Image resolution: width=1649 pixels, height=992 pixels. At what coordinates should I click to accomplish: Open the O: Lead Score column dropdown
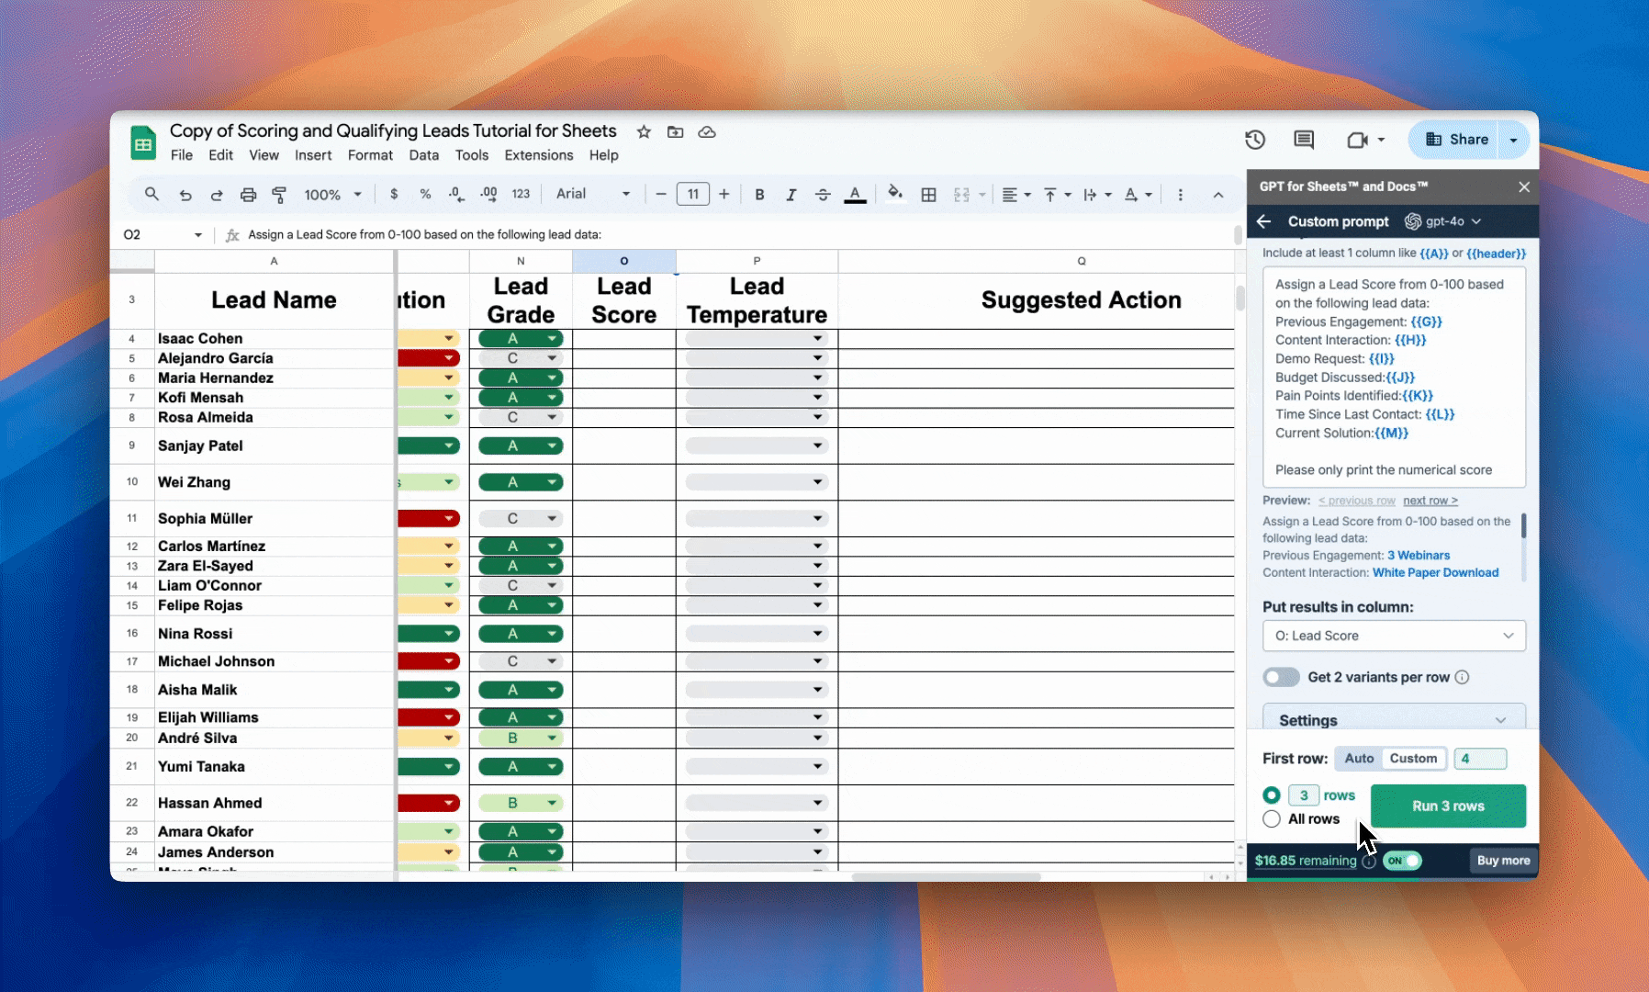coord(1394,636)
